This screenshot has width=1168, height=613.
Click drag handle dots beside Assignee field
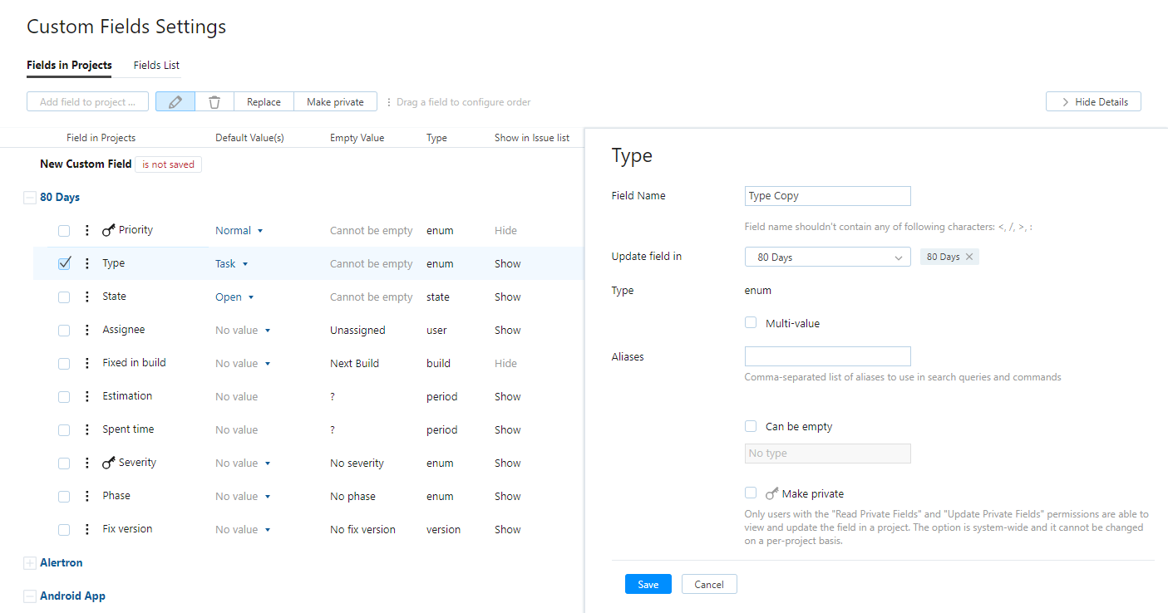[87, 331]
